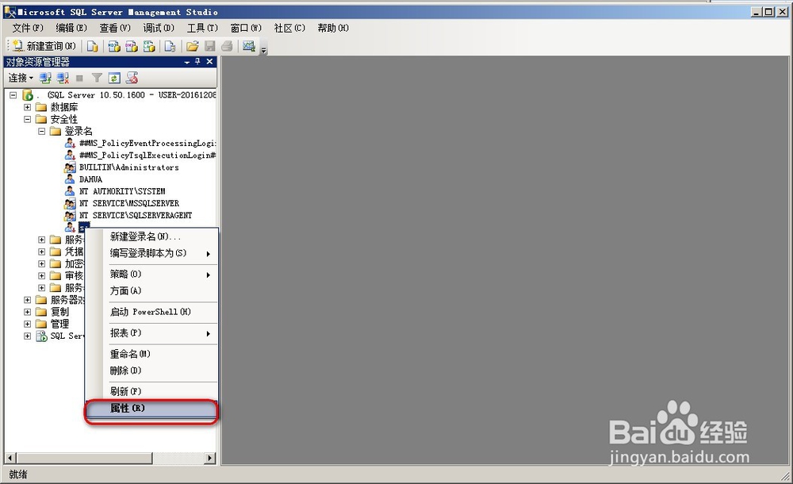The image size is (793, 484).
Task: Open the 连接 dropdown in Object Explorer
Action: tap(21, 78)
